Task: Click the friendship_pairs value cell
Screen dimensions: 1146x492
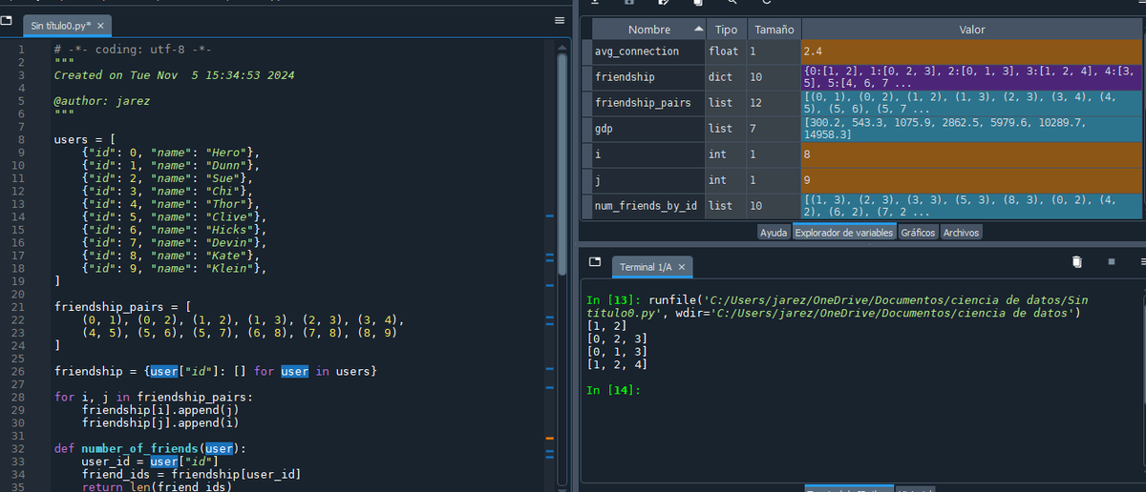Action: (971, 103)
